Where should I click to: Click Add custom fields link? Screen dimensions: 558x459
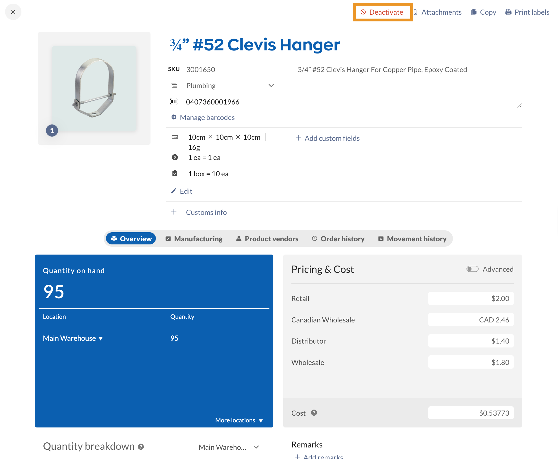click(327, 138)
